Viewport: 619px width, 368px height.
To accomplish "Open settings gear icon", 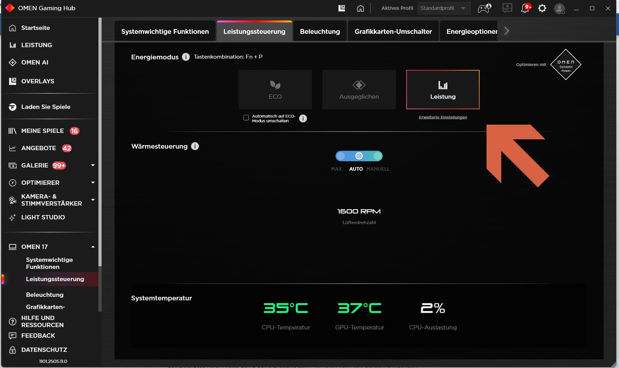I will tap(542, 8).
